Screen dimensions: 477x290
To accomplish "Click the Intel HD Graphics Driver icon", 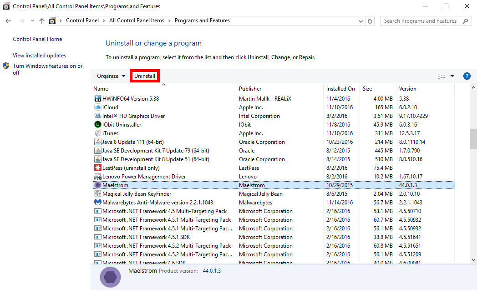I will [x=98, y=116].
